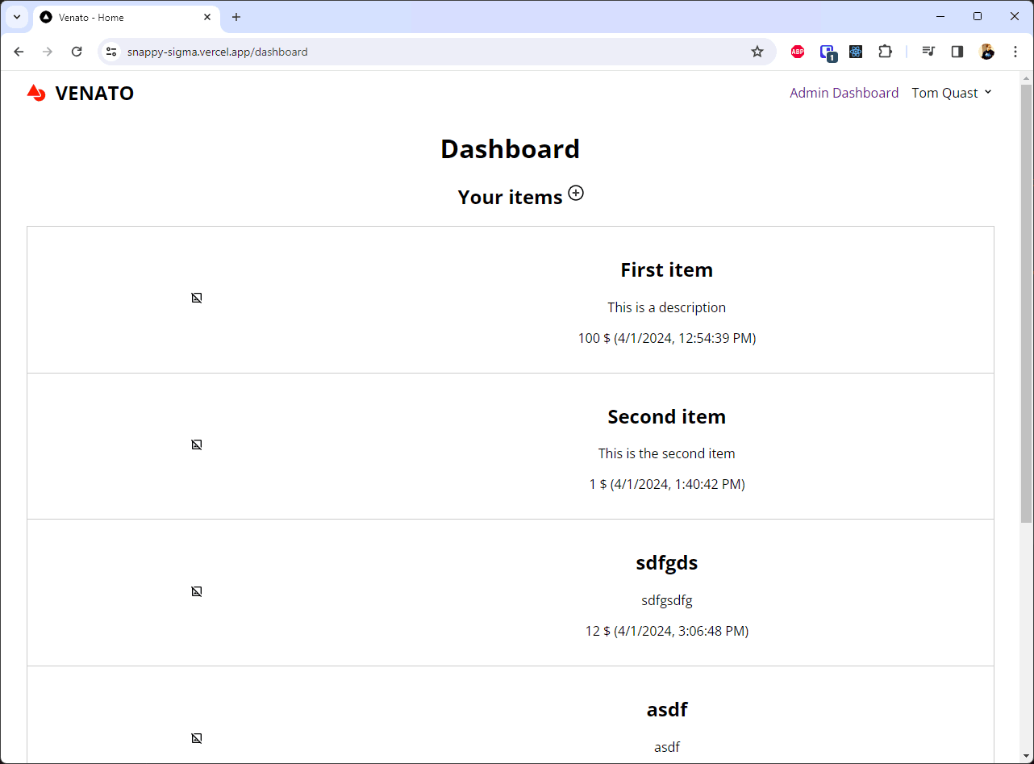
Task: Close the Venato - Home tab
Action: pyautogui.click(x=207, y=17)
